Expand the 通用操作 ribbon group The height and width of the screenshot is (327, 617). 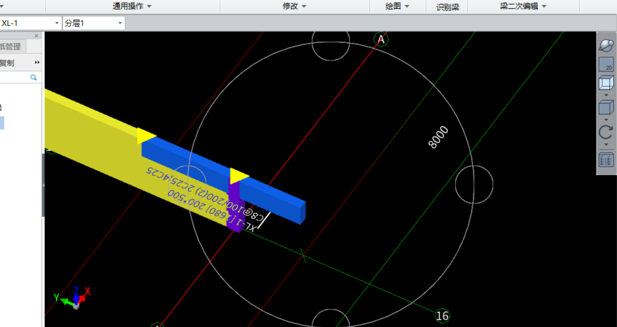pos(132,6)
